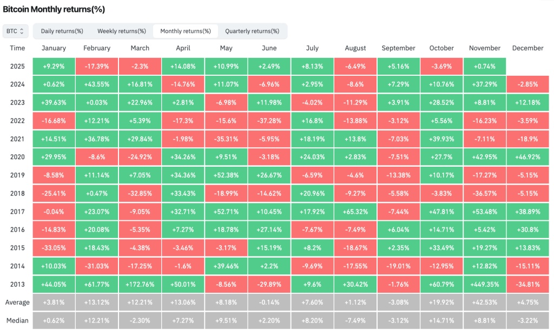Click the Time column header
The image size is (554, 335).
[x=17, y=48]
